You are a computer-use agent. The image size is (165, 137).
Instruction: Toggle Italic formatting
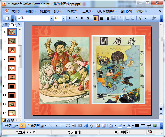tap(76, 18)
